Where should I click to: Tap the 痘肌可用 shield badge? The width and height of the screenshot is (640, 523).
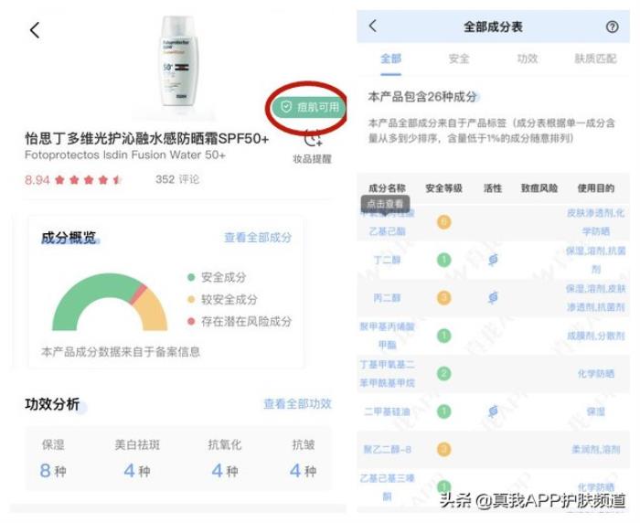[x=310, y=107]
